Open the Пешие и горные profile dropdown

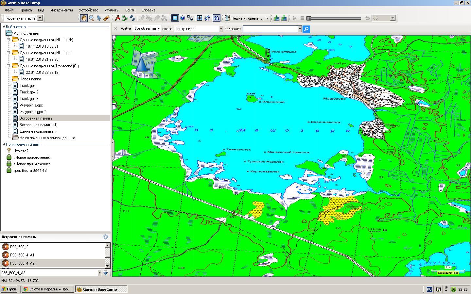click(267, 18)
